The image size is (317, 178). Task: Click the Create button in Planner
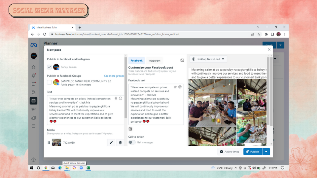click(x=269, y=45)
